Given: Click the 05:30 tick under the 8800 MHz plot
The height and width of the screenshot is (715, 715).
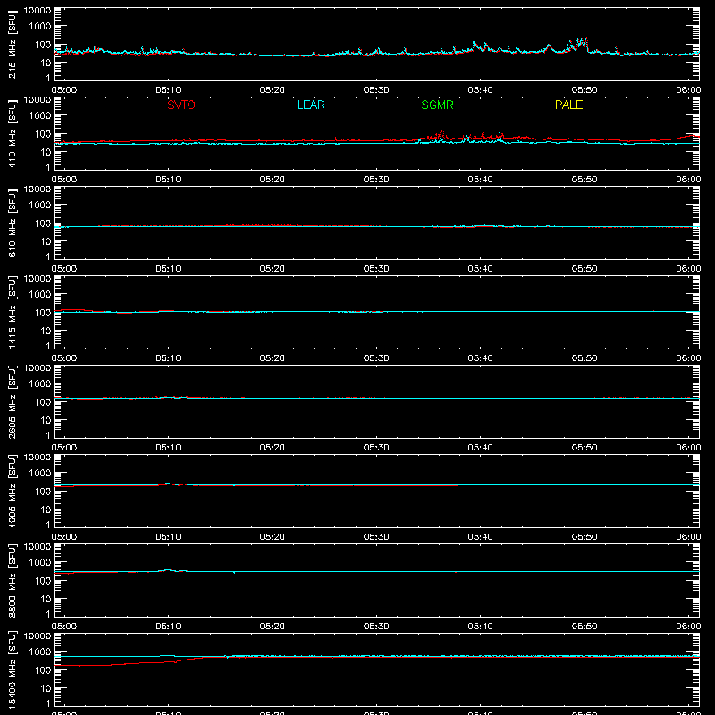Looking at the screenshot, I should click(x=376, y=627).
